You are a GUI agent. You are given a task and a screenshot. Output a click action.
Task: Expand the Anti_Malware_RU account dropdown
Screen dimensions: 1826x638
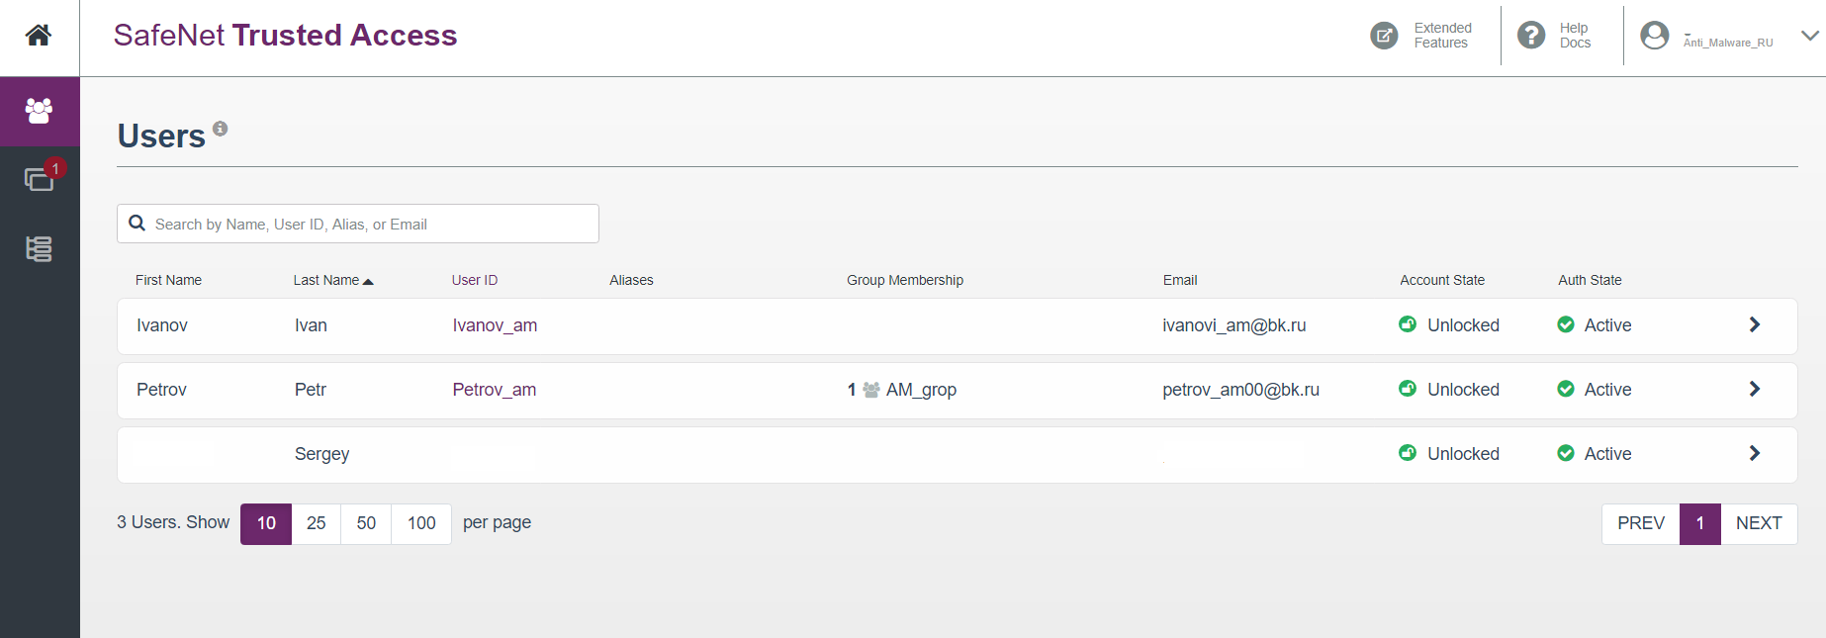tap(1809, 36)
